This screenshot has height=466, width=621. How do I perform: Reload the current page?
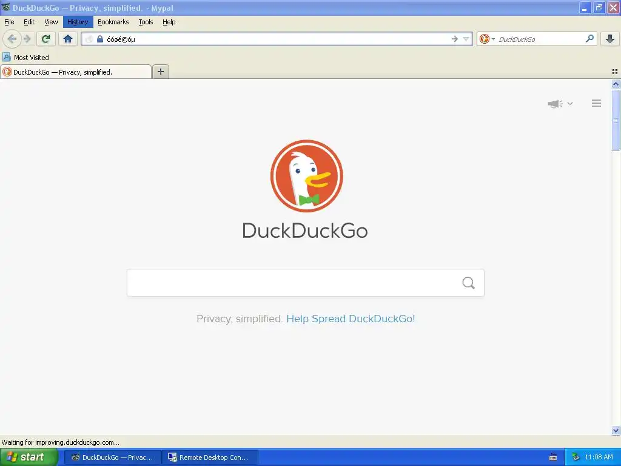(x=46, y=39)
